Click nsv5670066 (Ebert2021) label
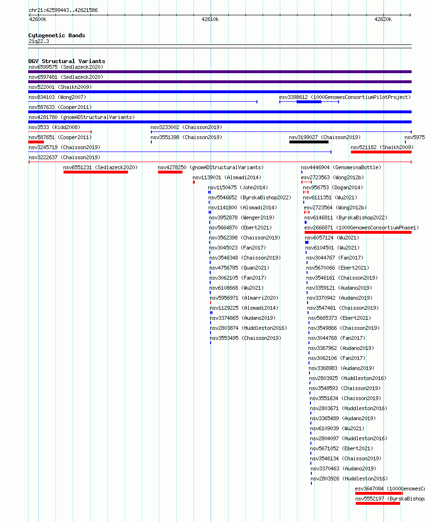Screen dimensions: 425x522 (x=338, y=268)
